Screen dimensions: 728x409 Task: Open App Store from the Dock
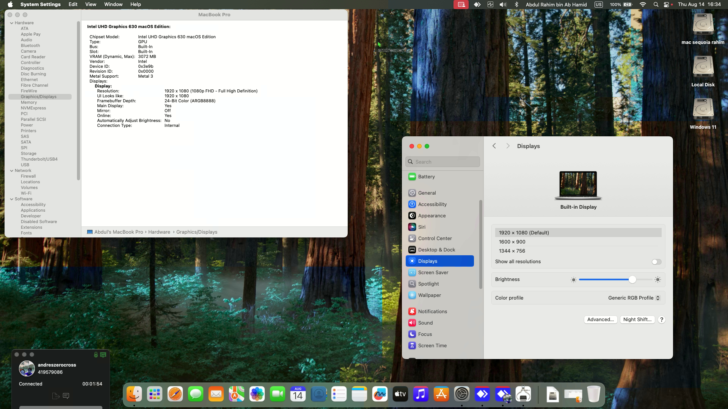[x=441, y=394]
